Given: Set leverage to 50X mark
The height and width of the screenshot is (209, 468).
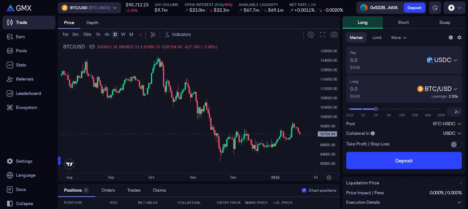Looking at the screenshot, I should click(x=428, y=115).
